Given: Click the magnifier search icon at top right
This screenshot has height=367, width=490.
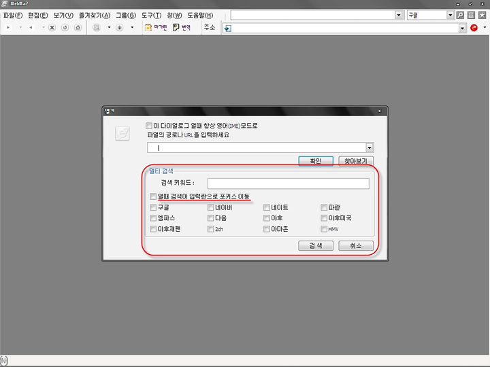Looking at the screenshot, I should [x=461, y=15].
